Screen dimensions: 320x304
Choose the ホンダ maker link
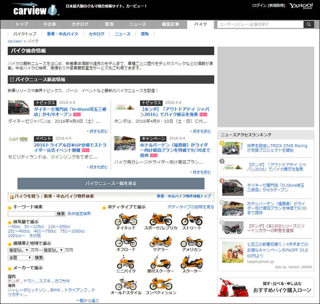(x=14, y=281)
